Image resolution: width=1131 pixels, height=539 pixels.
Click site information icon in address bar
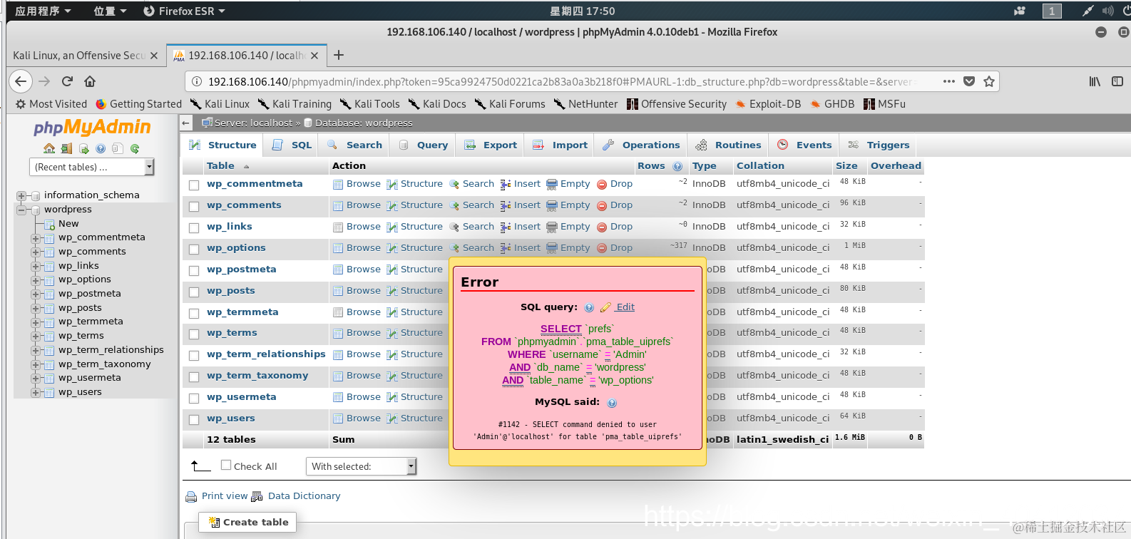click(197, 81)
